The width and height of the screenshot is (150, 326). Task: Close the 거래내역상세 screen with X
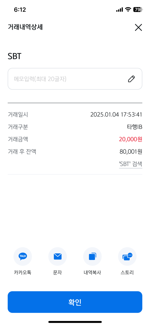pyautogui.click(x=138, y=27)
